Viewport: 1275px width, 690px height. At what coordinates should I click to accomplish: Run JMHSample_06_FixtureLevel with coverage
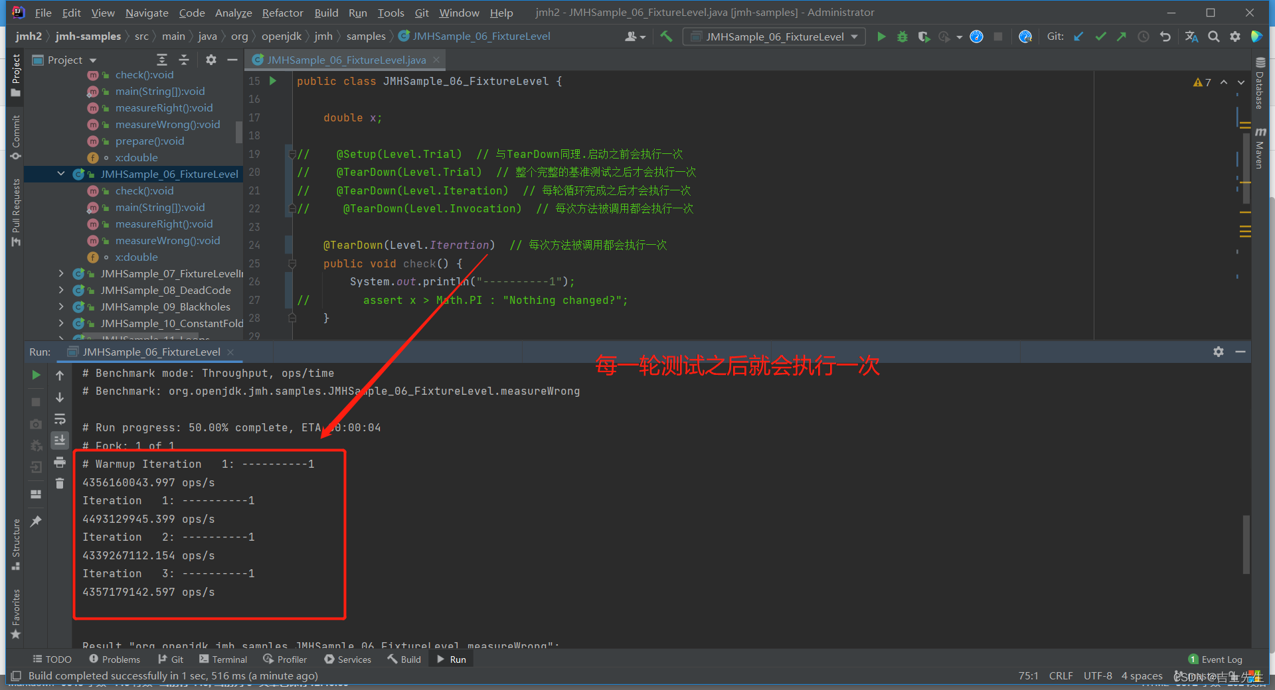[x=924, y=36]
